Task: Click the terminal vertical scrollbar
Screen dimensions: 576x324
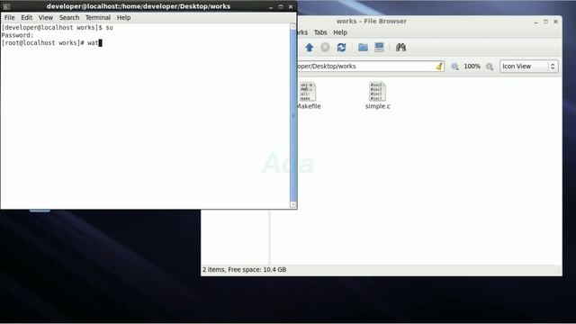Action: pos(293,116)
